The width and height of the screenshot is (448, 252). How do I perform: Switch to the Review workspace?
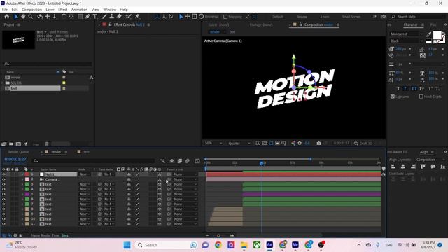(302, 17)
